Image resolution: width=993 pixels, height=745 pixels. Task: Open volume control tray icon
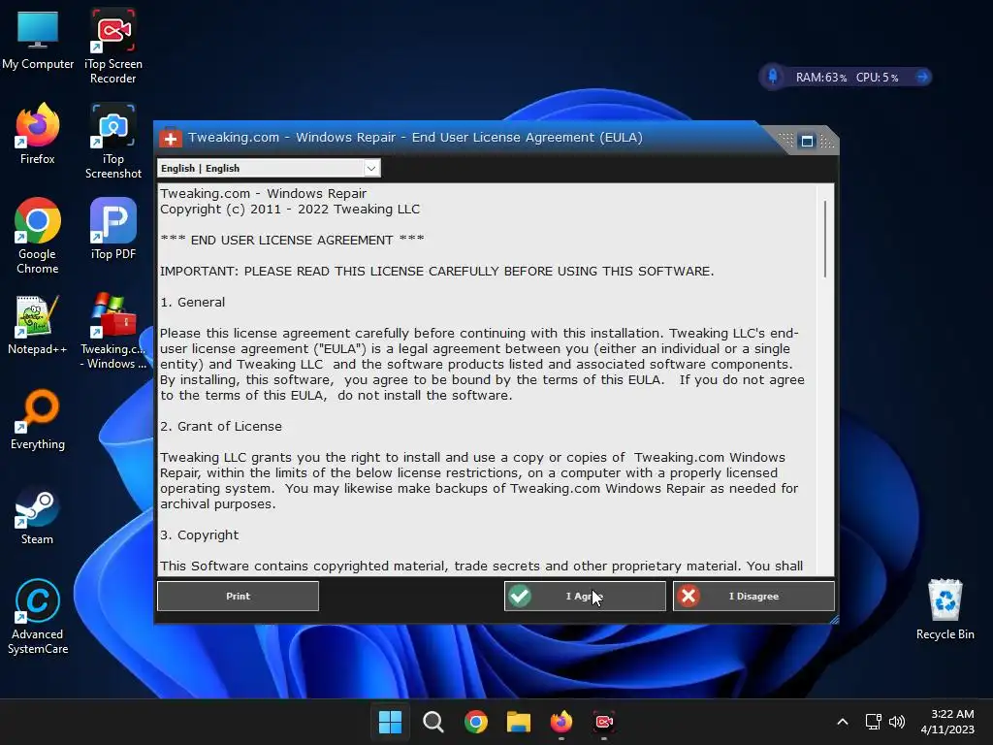pos(897,722)
